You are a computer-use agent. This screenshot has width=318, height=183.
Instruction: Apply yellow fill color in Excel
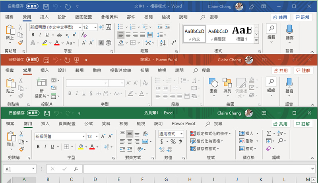point(81,147)
